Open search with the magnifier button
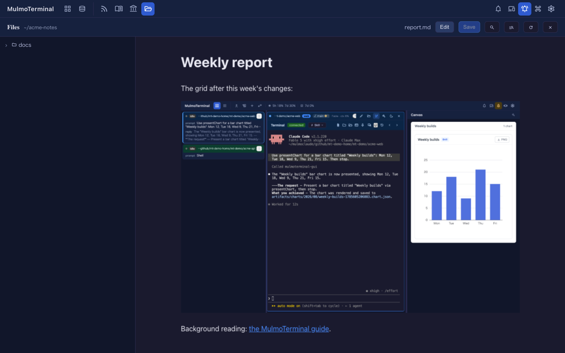The height and width of the screenshot is (353, 565). [x=492, y=27]
